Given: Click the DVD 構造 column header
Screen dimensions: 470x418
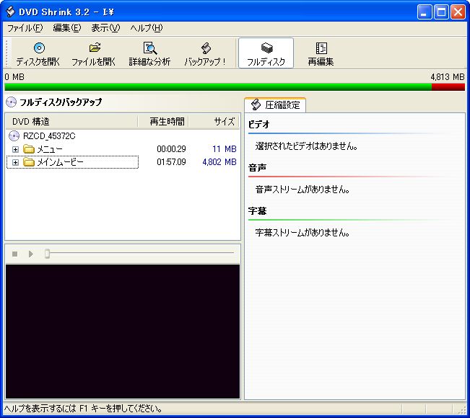Looking at the screenshot, I should coord(72,122).
